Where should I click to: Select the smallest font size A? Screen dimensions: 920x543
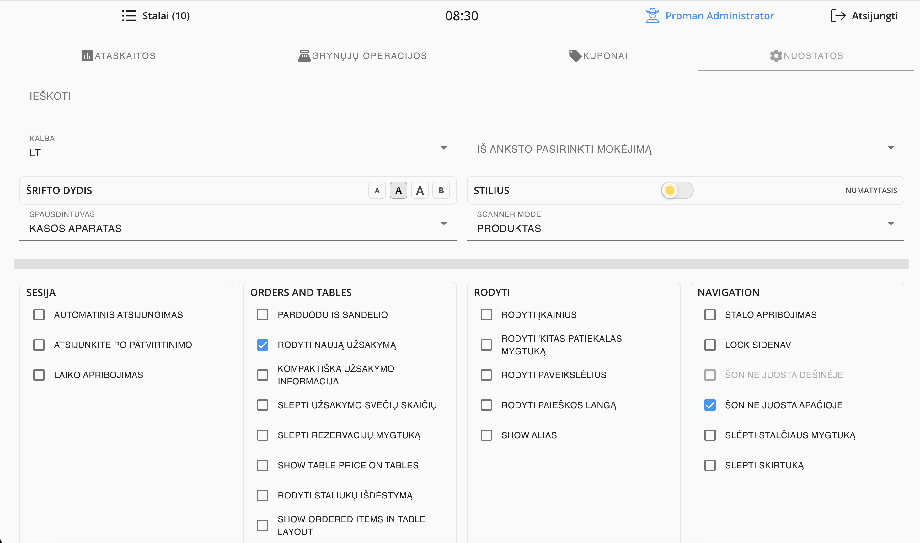pyautogui.click(x=377, y=191)
